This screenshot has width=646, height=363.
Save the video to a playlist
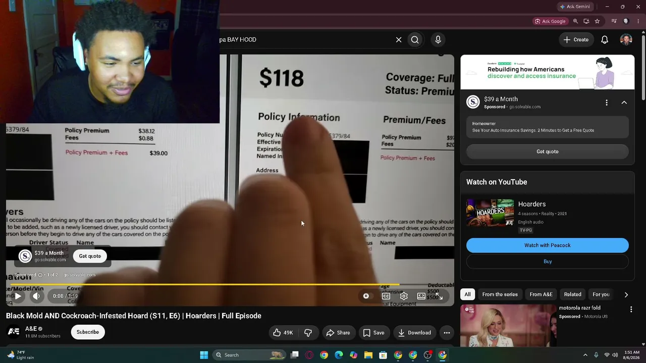pyautogui.click(x=374, y=333)
